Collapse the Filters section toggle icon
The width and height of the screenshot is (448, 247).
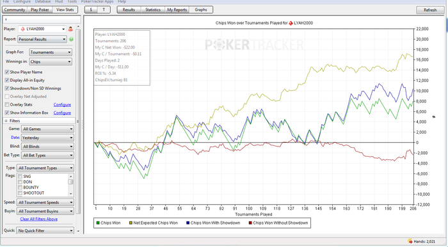pos(6,121)
